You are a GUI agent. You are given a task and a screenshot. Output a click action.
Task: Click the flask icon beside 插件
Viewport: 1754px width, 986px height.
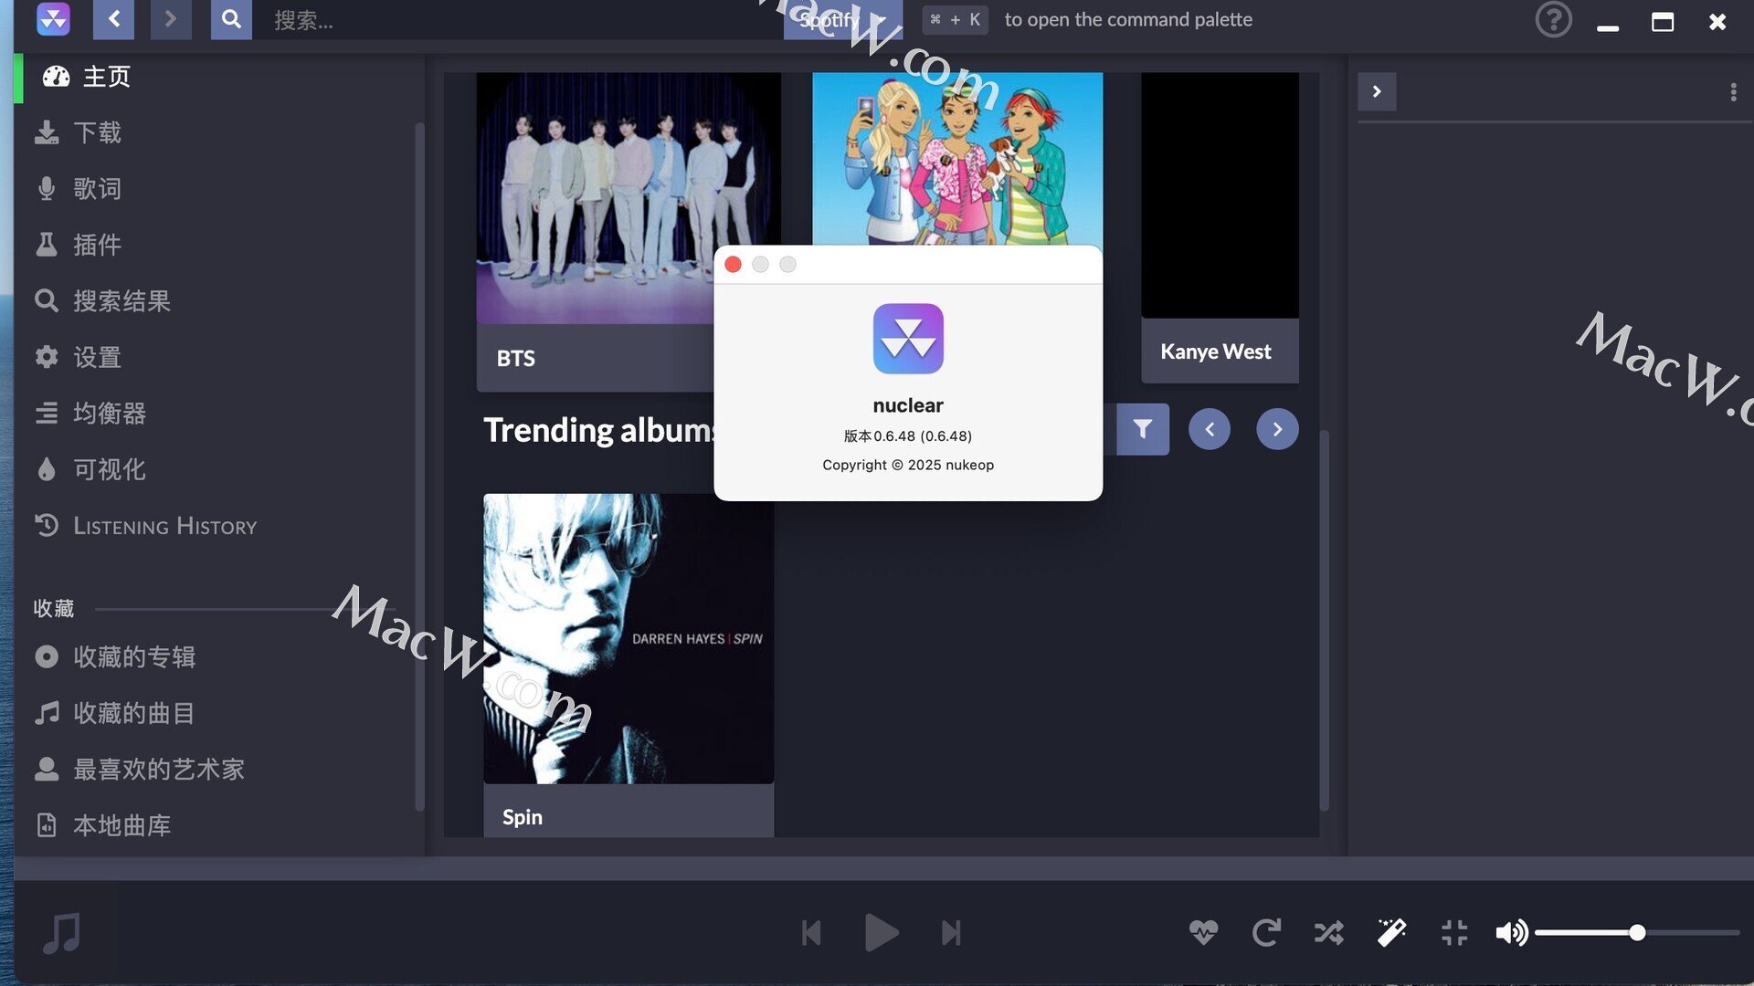47,245
